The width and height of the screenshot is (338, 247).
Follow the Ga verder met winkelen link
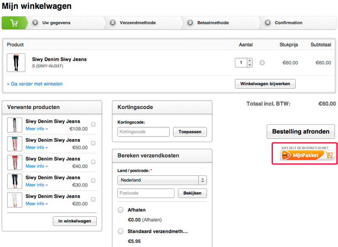pyautogui.click(x=35, y=84)
